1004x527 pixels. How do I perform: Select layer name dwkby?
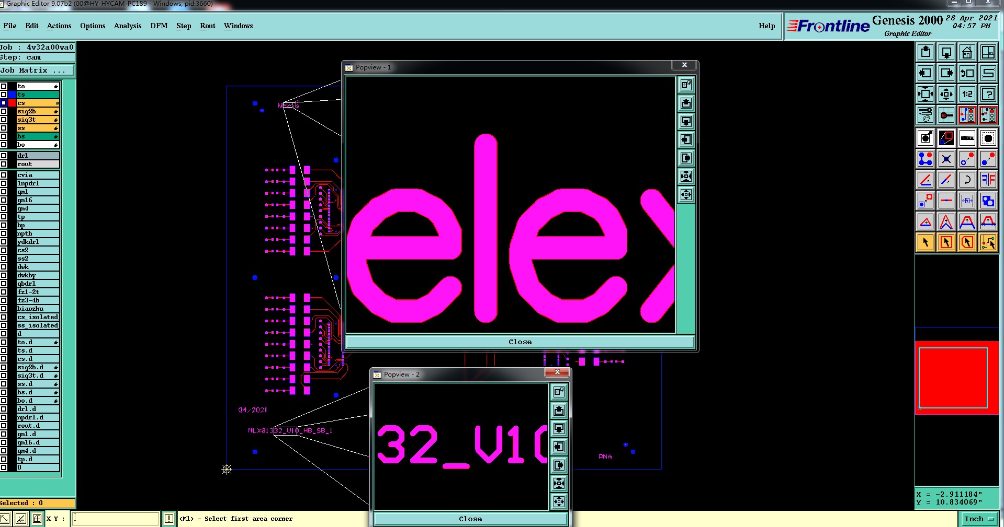(38, 275)
